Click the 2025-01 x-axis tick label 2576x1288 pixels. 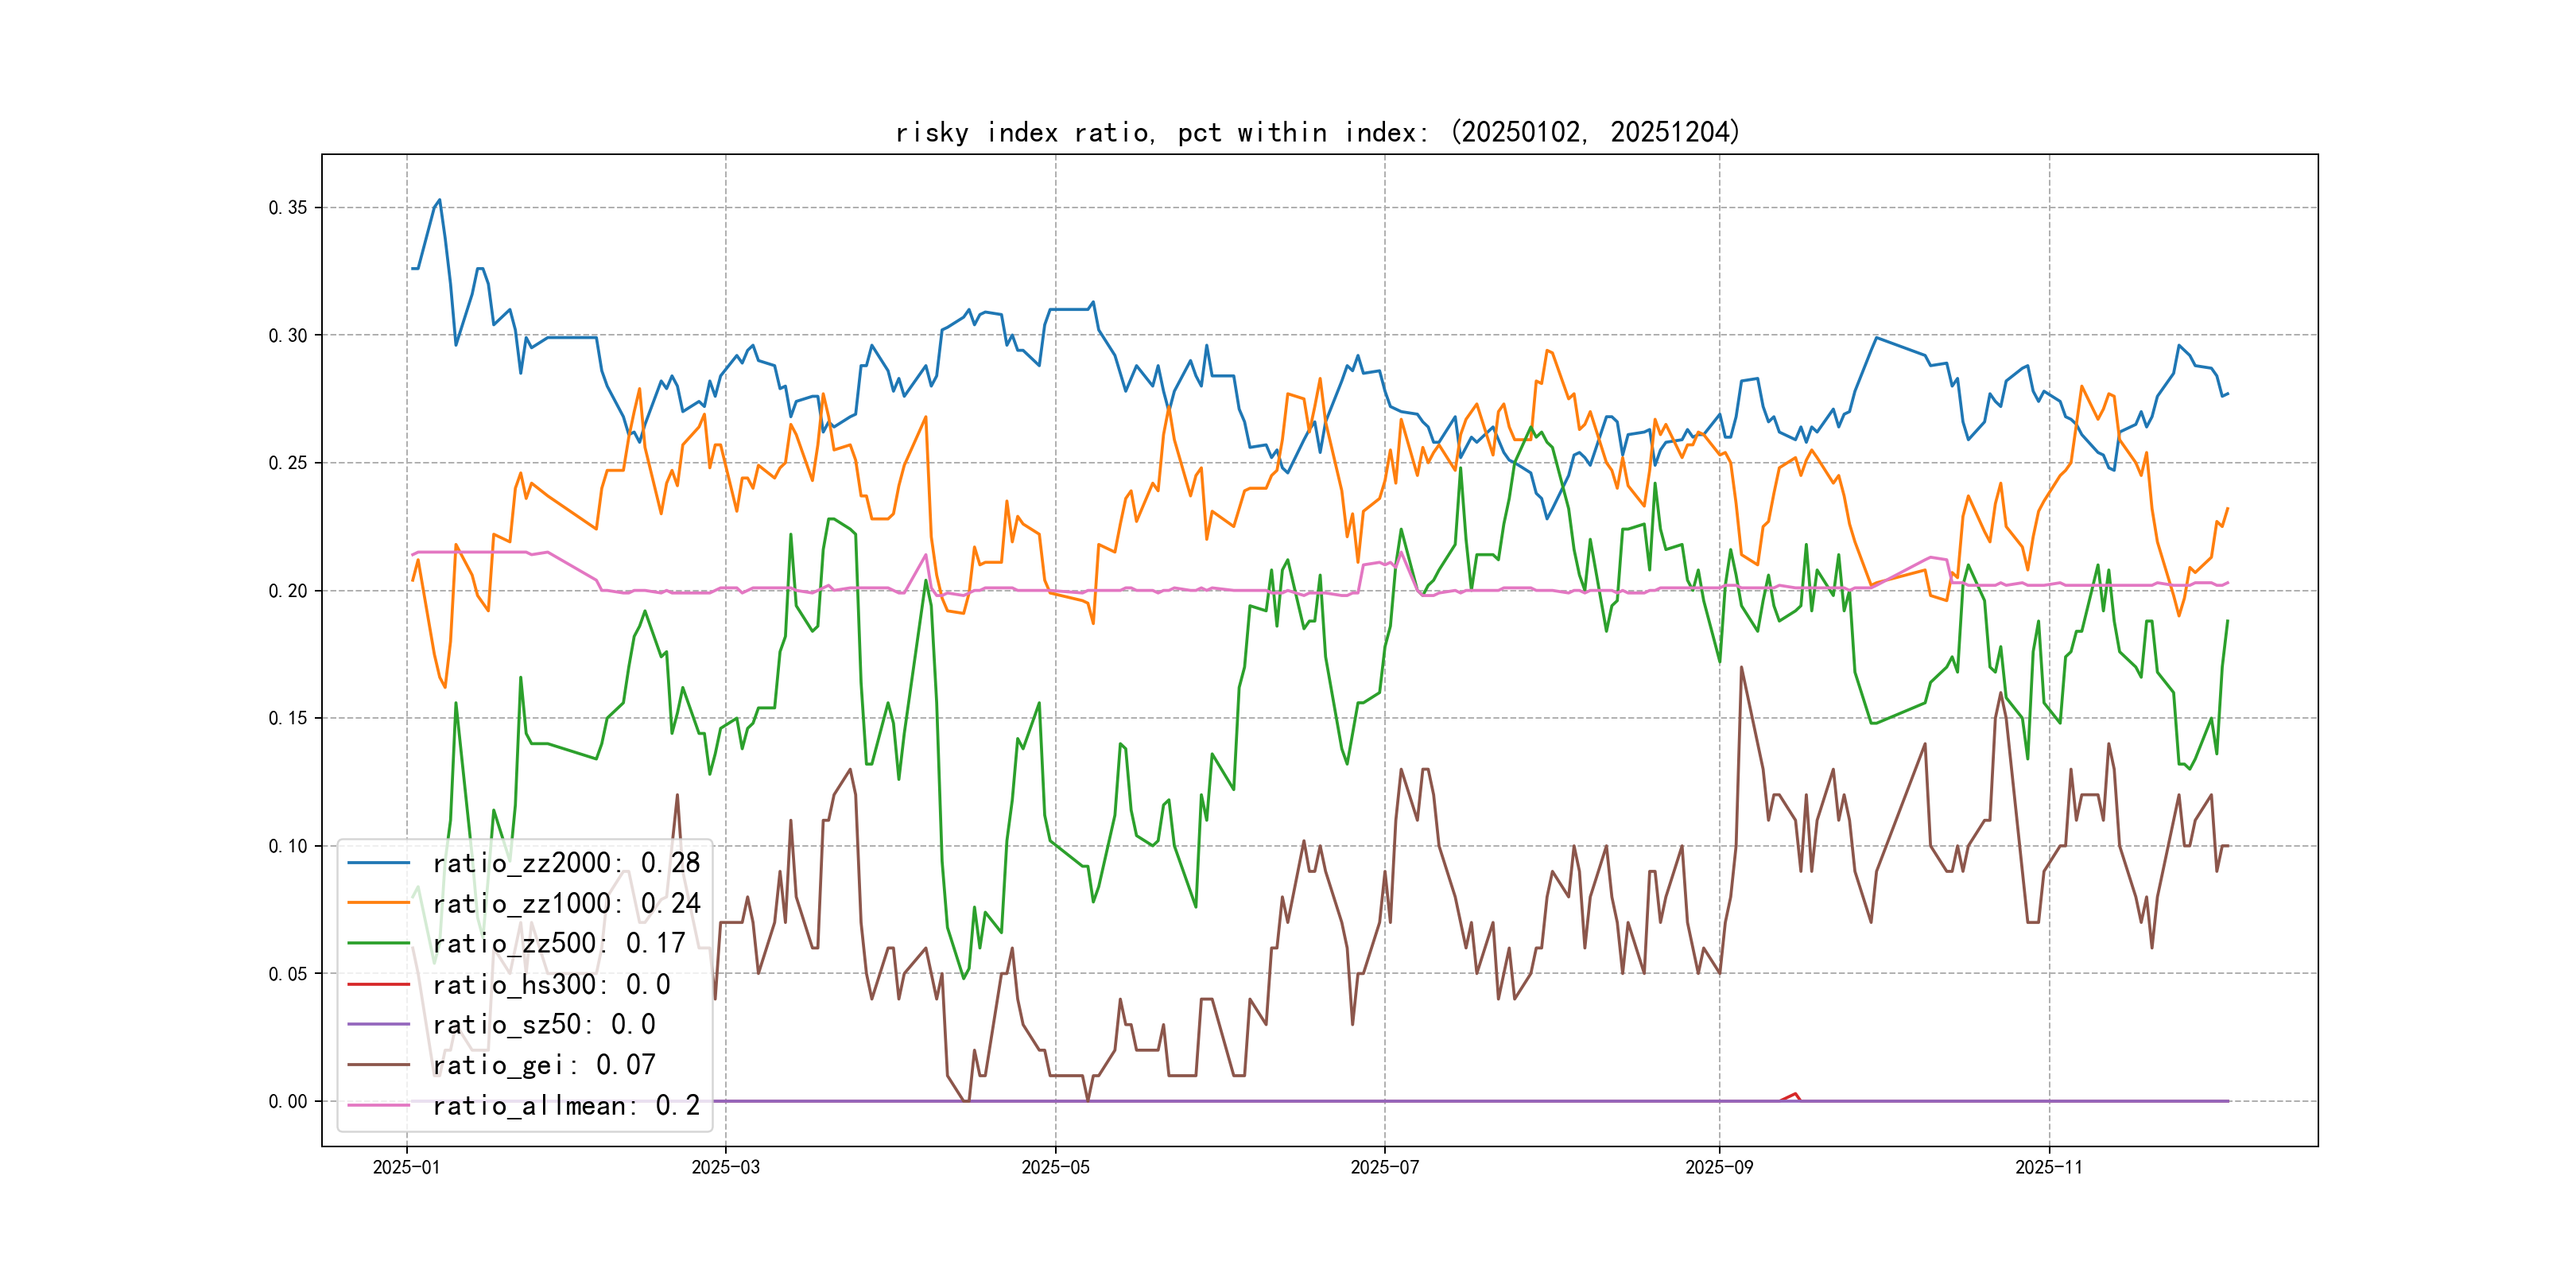tap(406, 1167)
